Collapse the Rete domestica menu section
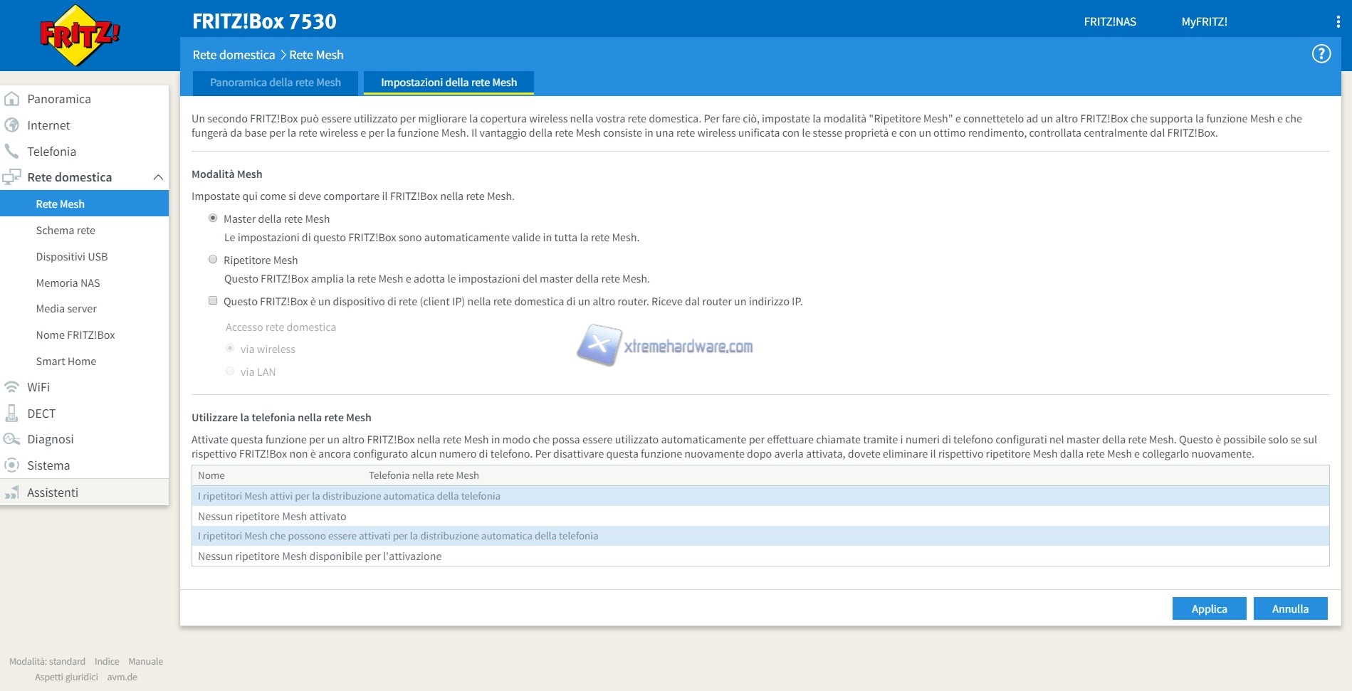This screenshot has height=691, width=1352. [158, 177]
